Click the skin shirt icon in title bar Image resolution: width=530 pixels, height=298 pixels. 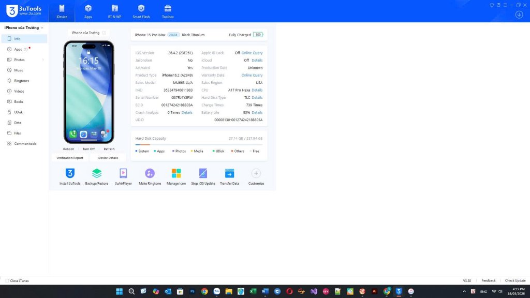click(492, 5)
